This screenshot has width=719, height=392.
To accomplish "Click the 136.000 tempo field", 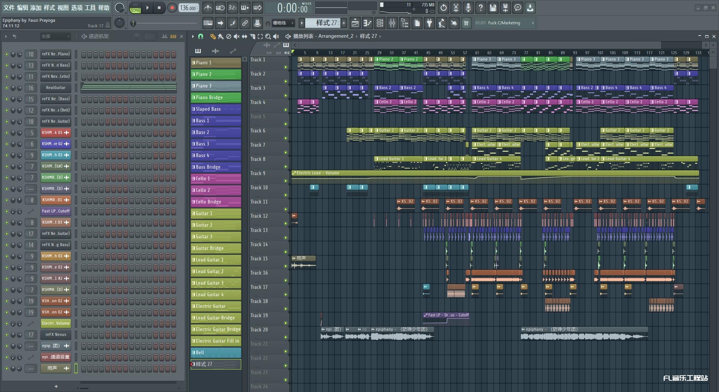I will pos(189,7).
